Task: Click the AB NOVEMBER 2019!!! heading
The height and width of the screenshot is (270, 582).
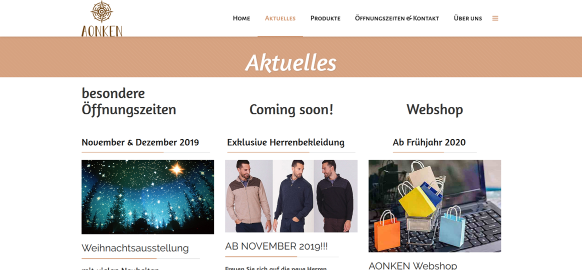Action: (276, 246)
